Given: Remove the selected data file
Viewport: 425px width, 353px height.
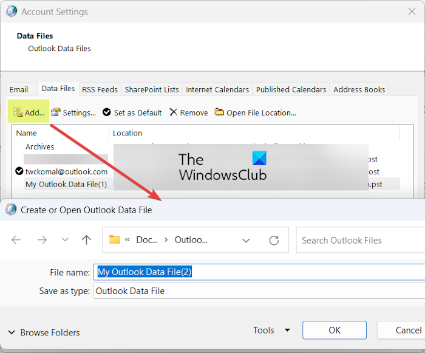Looking at the screenshot, I should [x=189, y=112].
